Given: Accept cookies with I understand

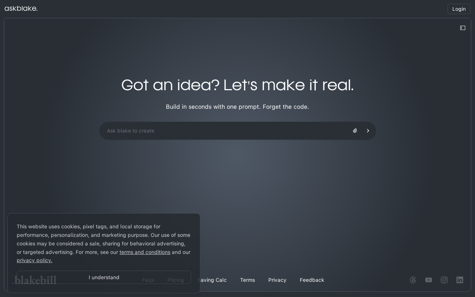Looking at the screenshot, I should coord(104,277).
